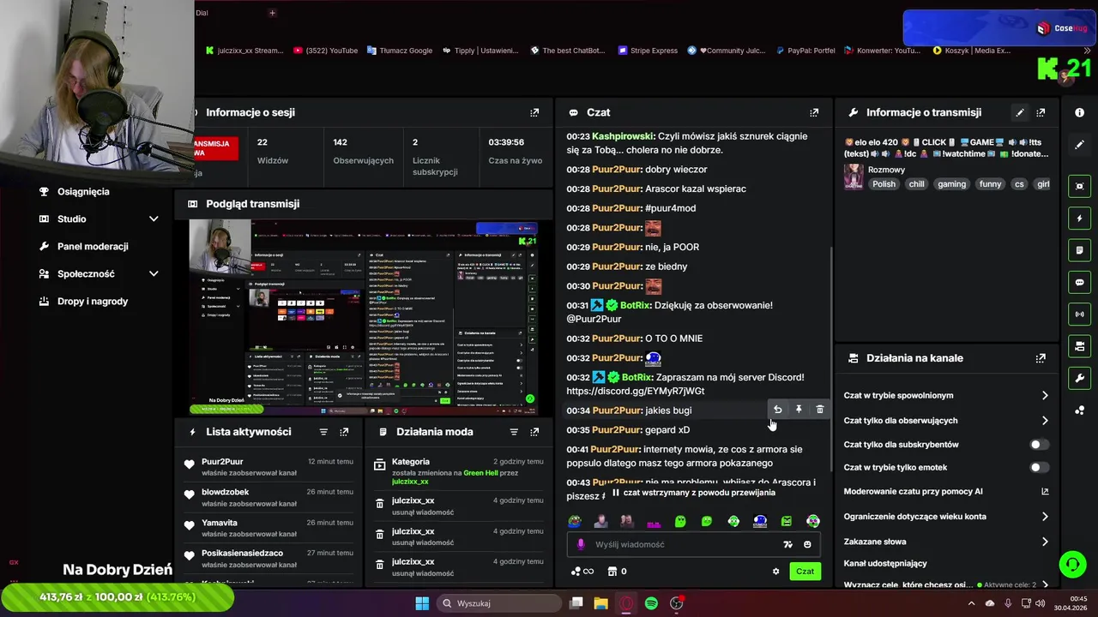Open the emoji picker in chat input
The width and height of the screenshot is (1098, 617).
(807, 544)
